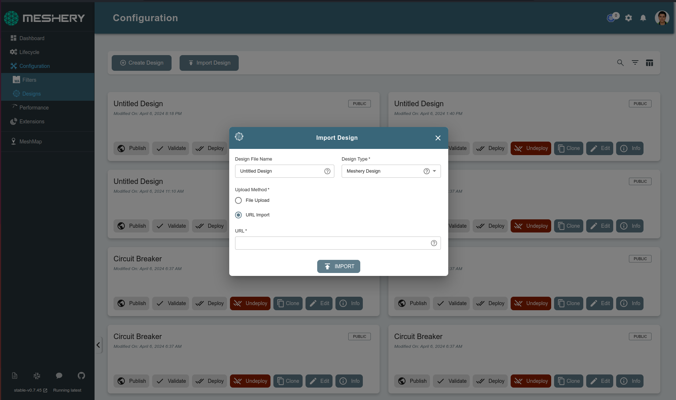Click URL field help icon
The width and height of the screenshot is (676, 400).
point(434,243)
